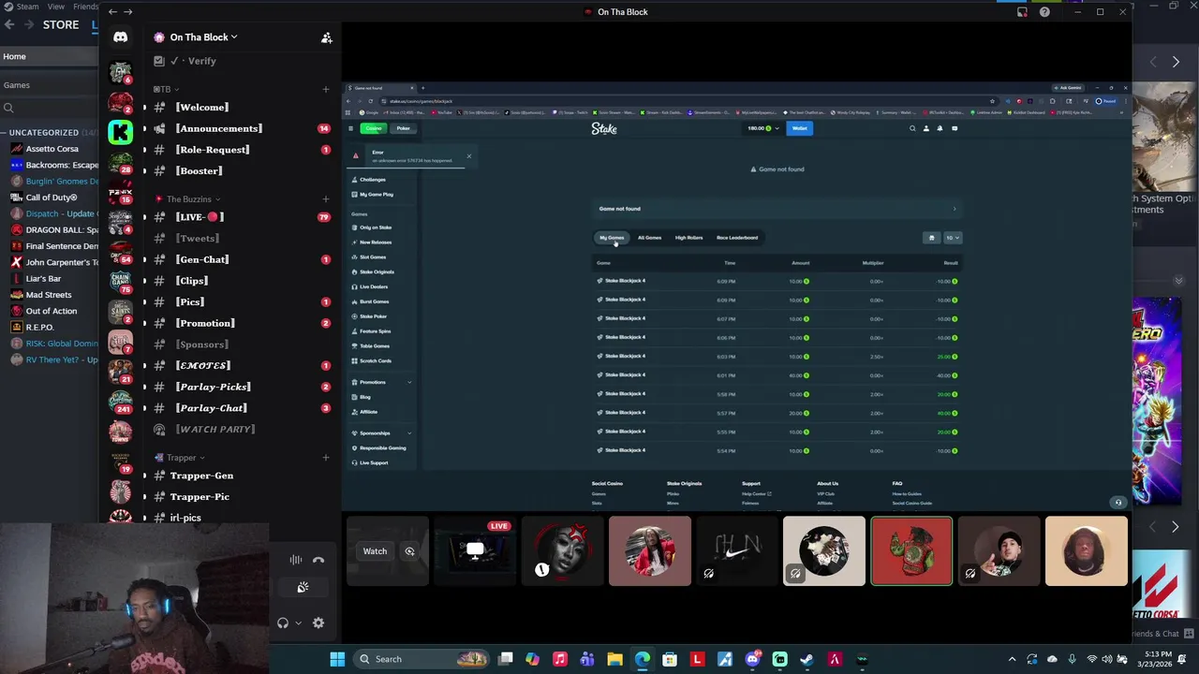Open Live Support link in sidebar
The height and width of the screenshot is (674, 1199).
(373, 463)
